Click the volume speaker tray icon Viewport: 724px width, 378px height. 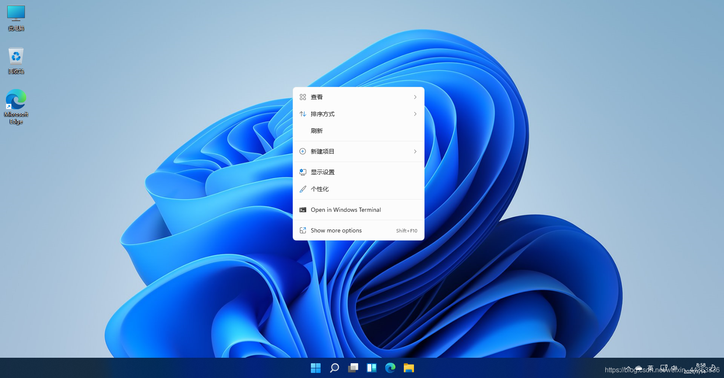point(674,368)
